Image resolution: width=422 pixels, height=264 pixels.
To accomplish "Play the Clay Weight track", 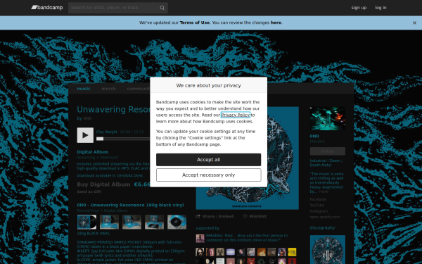I will (x=85, y=135).
